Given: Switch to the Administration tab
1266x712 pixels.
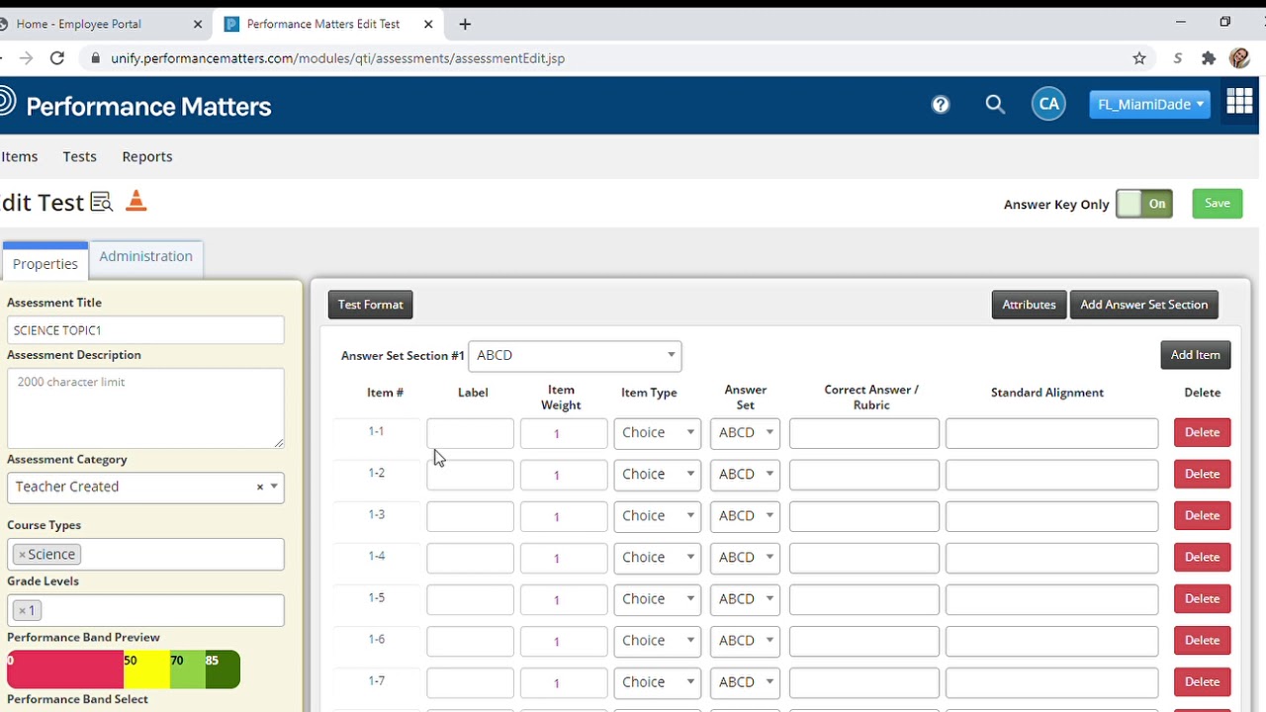Looking at the screenshot, I should (x=145, y=256).
